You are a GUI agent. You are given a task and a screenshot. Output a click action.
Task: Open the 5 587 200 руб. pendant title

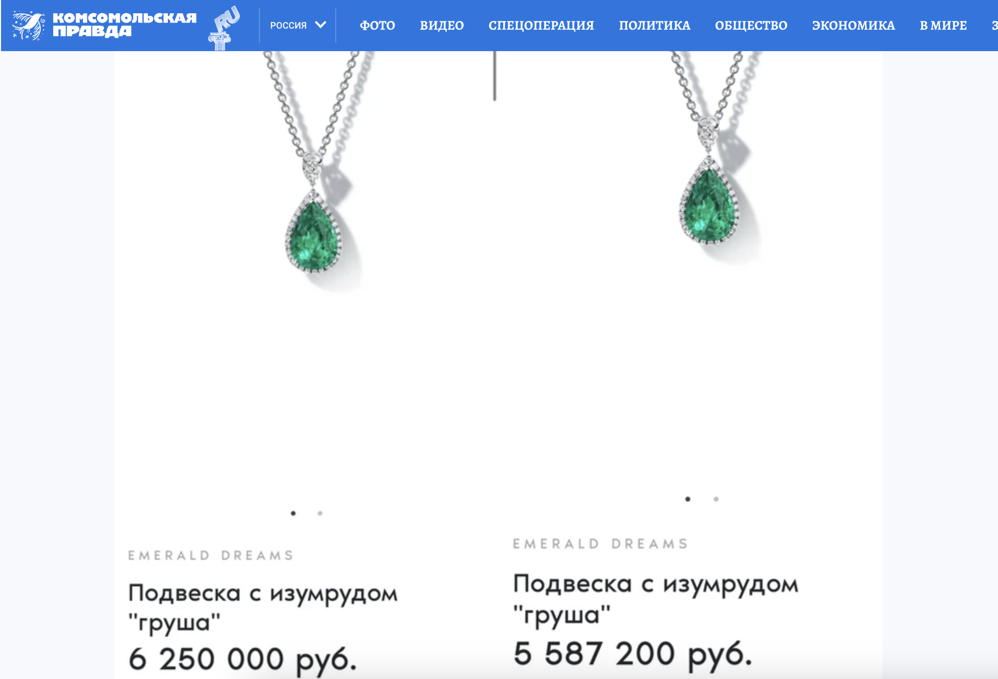coord(656,599)
